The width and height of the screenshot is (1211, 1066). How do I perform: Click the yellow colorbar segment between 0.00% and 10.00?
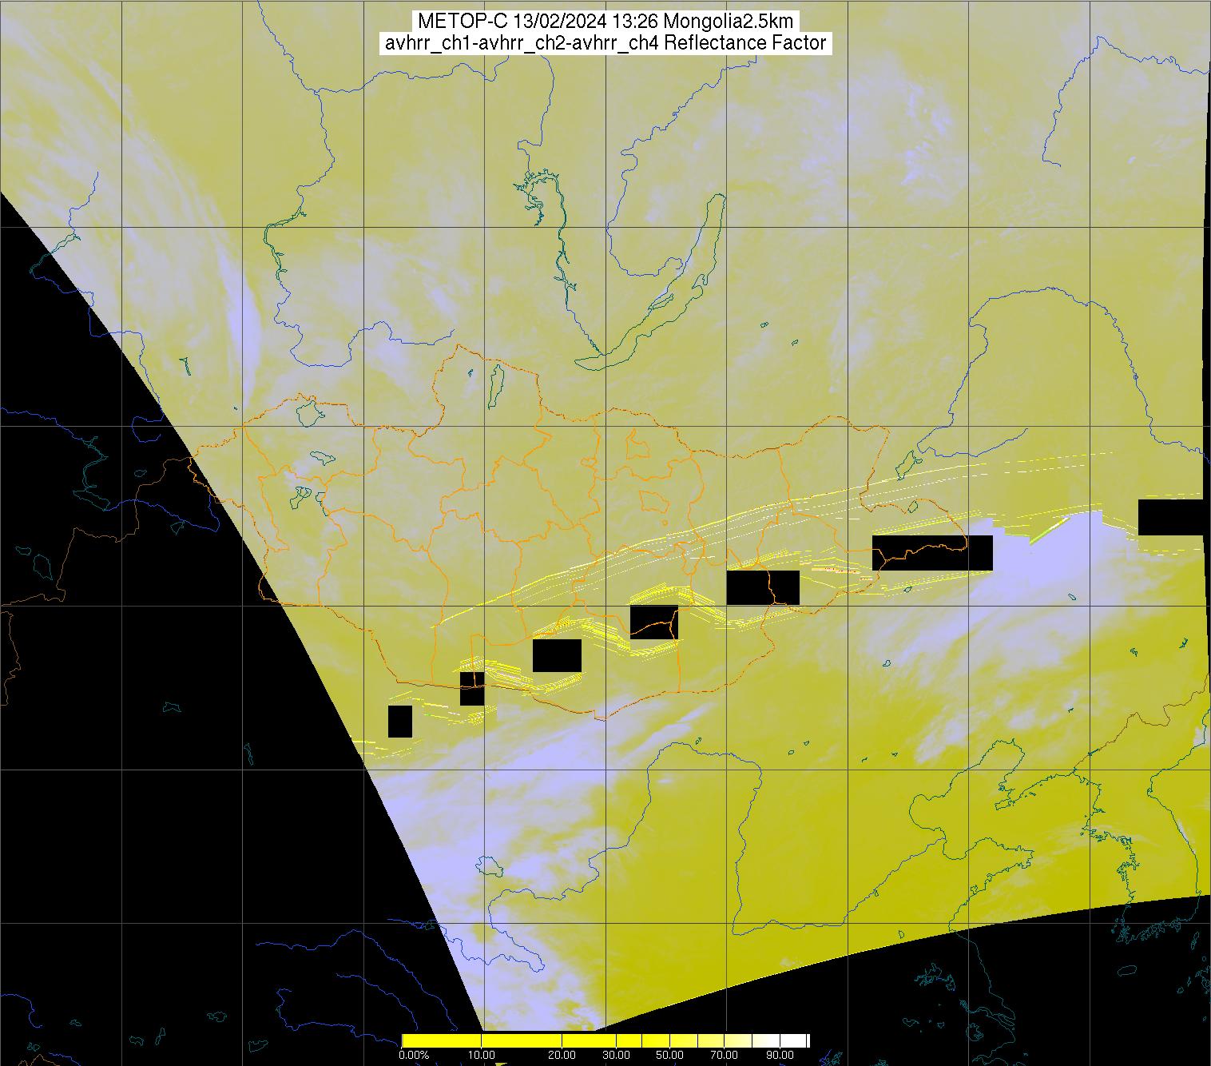pos(442,1040)
